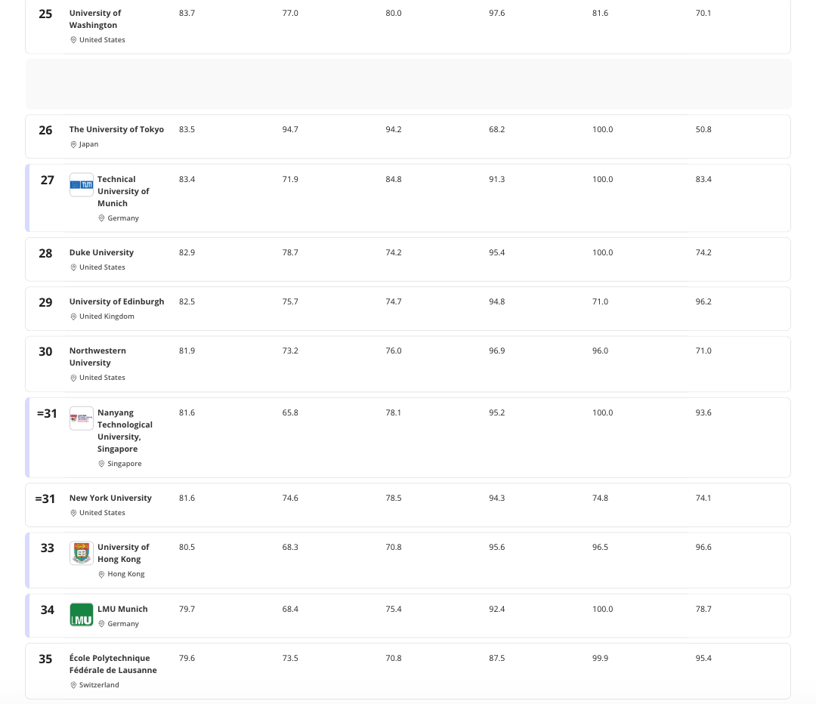The height and width of the screenshot is (704, 816).
Task: Open Northwestern University's profile
Action: click(97, 357)
